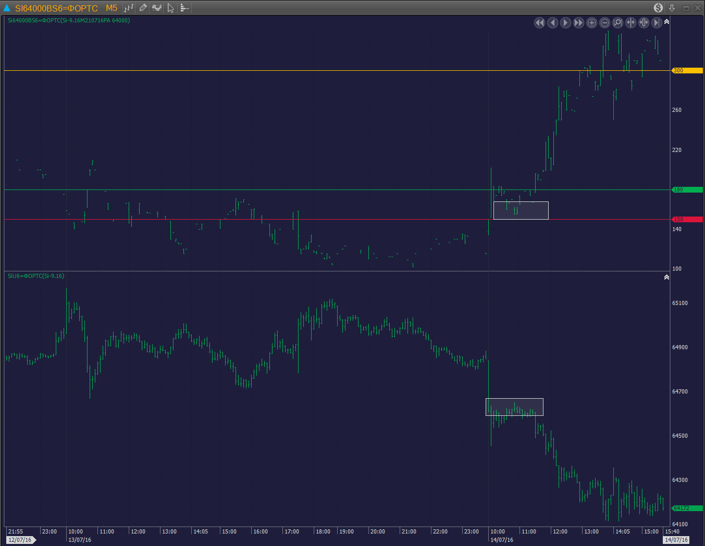Click the 64500 price axis value
Screen dimensions: 705x546
(680, 436)
